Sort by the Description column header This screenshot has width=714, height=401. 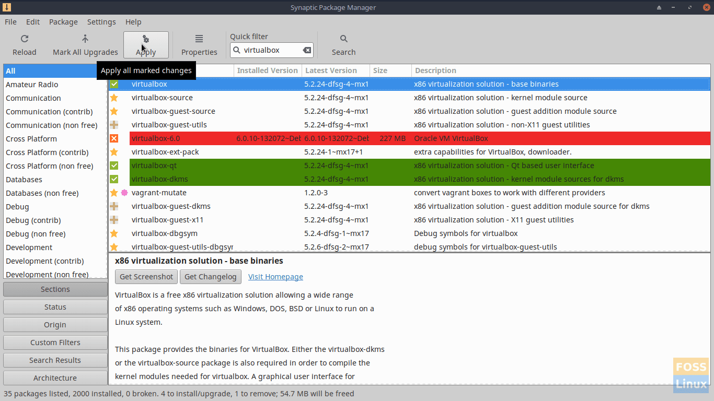[x=561, y=70]
